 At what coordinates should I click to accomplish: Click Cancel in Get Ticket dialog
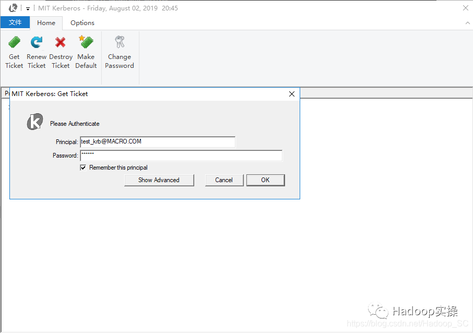coord(224,180)
